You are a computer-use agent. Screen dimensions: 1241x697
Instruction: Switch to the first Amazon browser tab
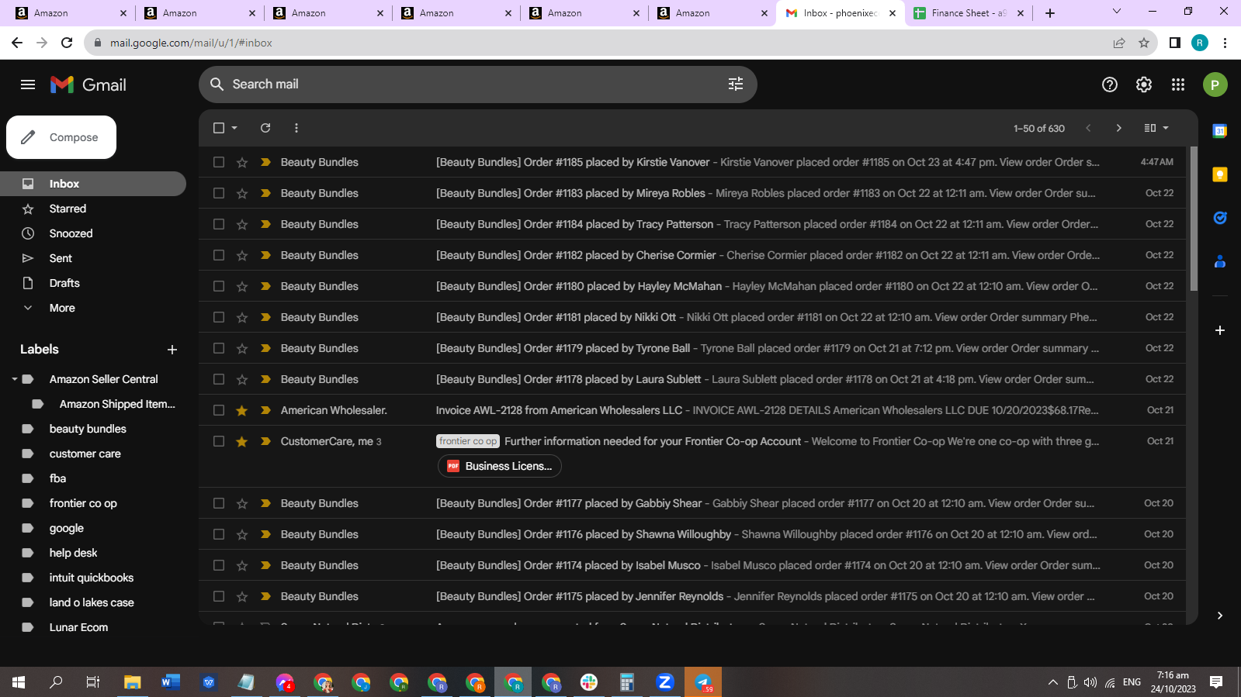point(71,13)
